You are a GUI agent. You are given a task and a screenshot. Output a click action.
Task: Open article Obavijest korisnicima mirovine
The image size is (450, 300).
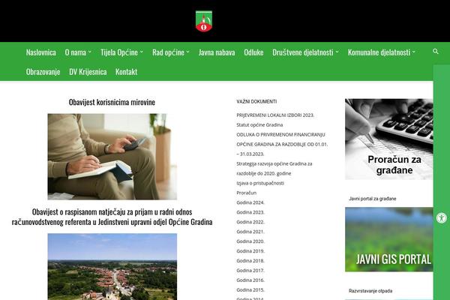click(x=112, y=102)
